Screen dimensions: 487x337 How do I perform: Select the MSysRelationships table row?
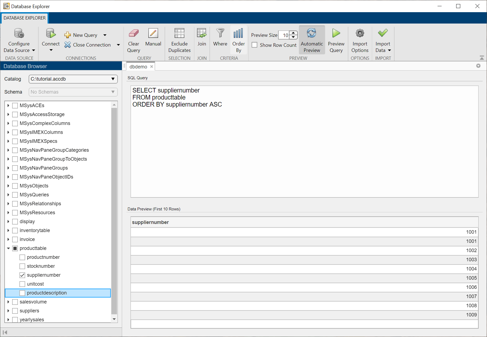pos(58,204)
